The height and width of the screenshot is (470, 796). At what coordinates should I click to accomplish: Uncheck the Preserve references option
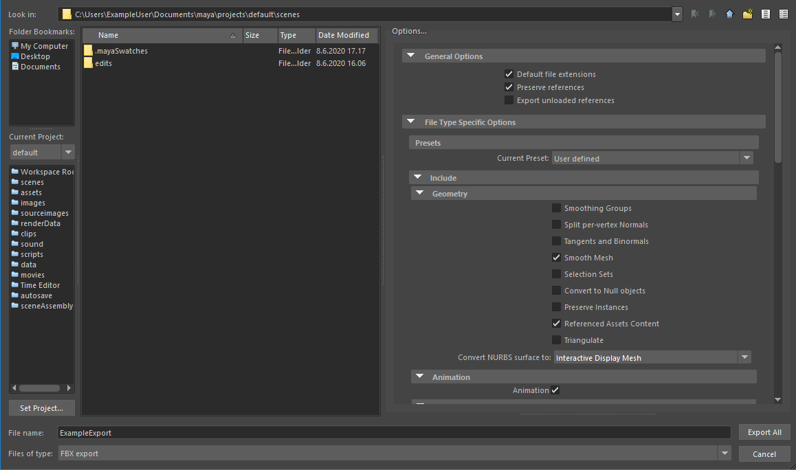coord(509,87)
